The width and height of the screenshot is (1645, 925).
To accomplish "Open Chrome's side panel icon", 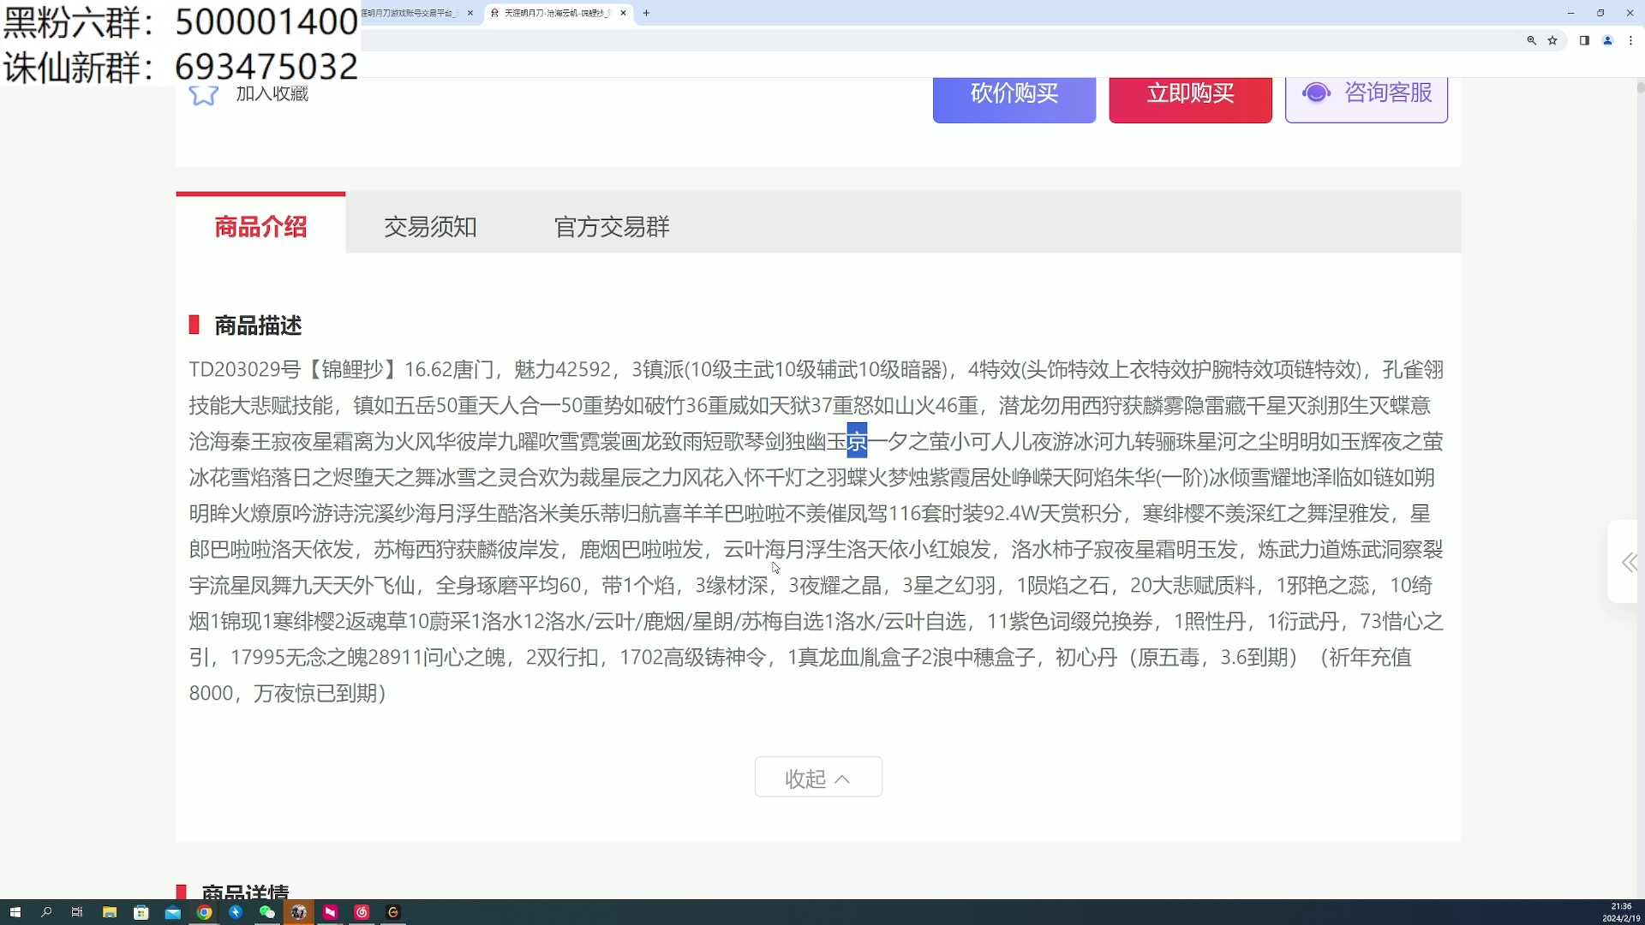I will [x=1585, y=40].
